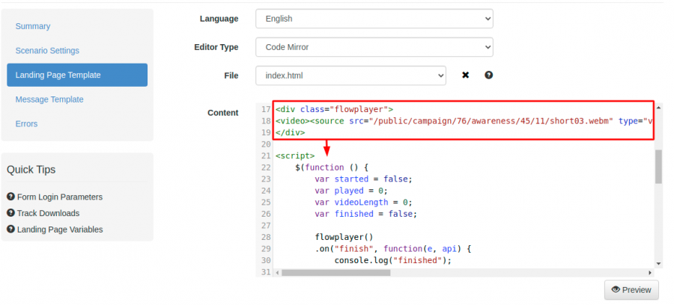Open the Form Login Parameters tip

coord(60,197)
